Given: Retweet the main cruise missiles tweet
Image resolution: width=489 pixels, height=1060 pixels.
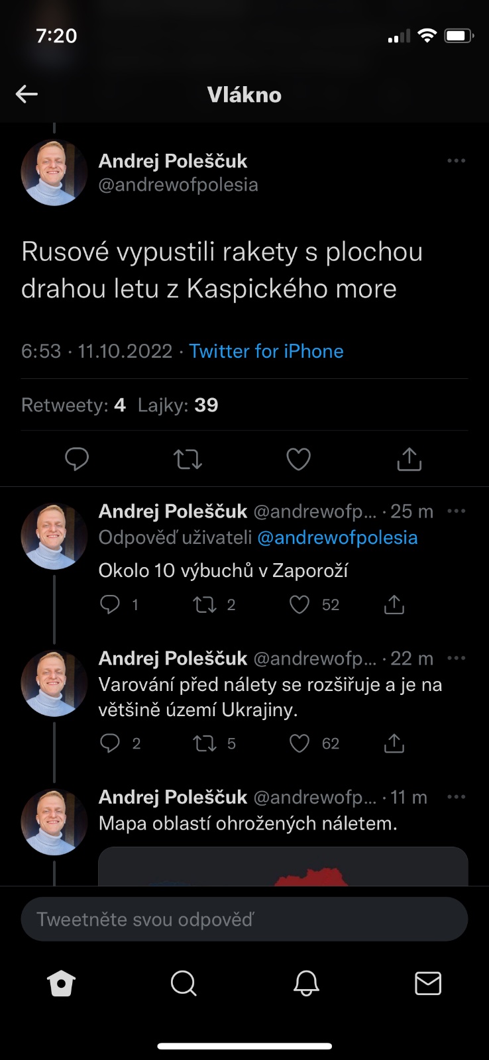Looking at the screenshot, I should point(188,458).
